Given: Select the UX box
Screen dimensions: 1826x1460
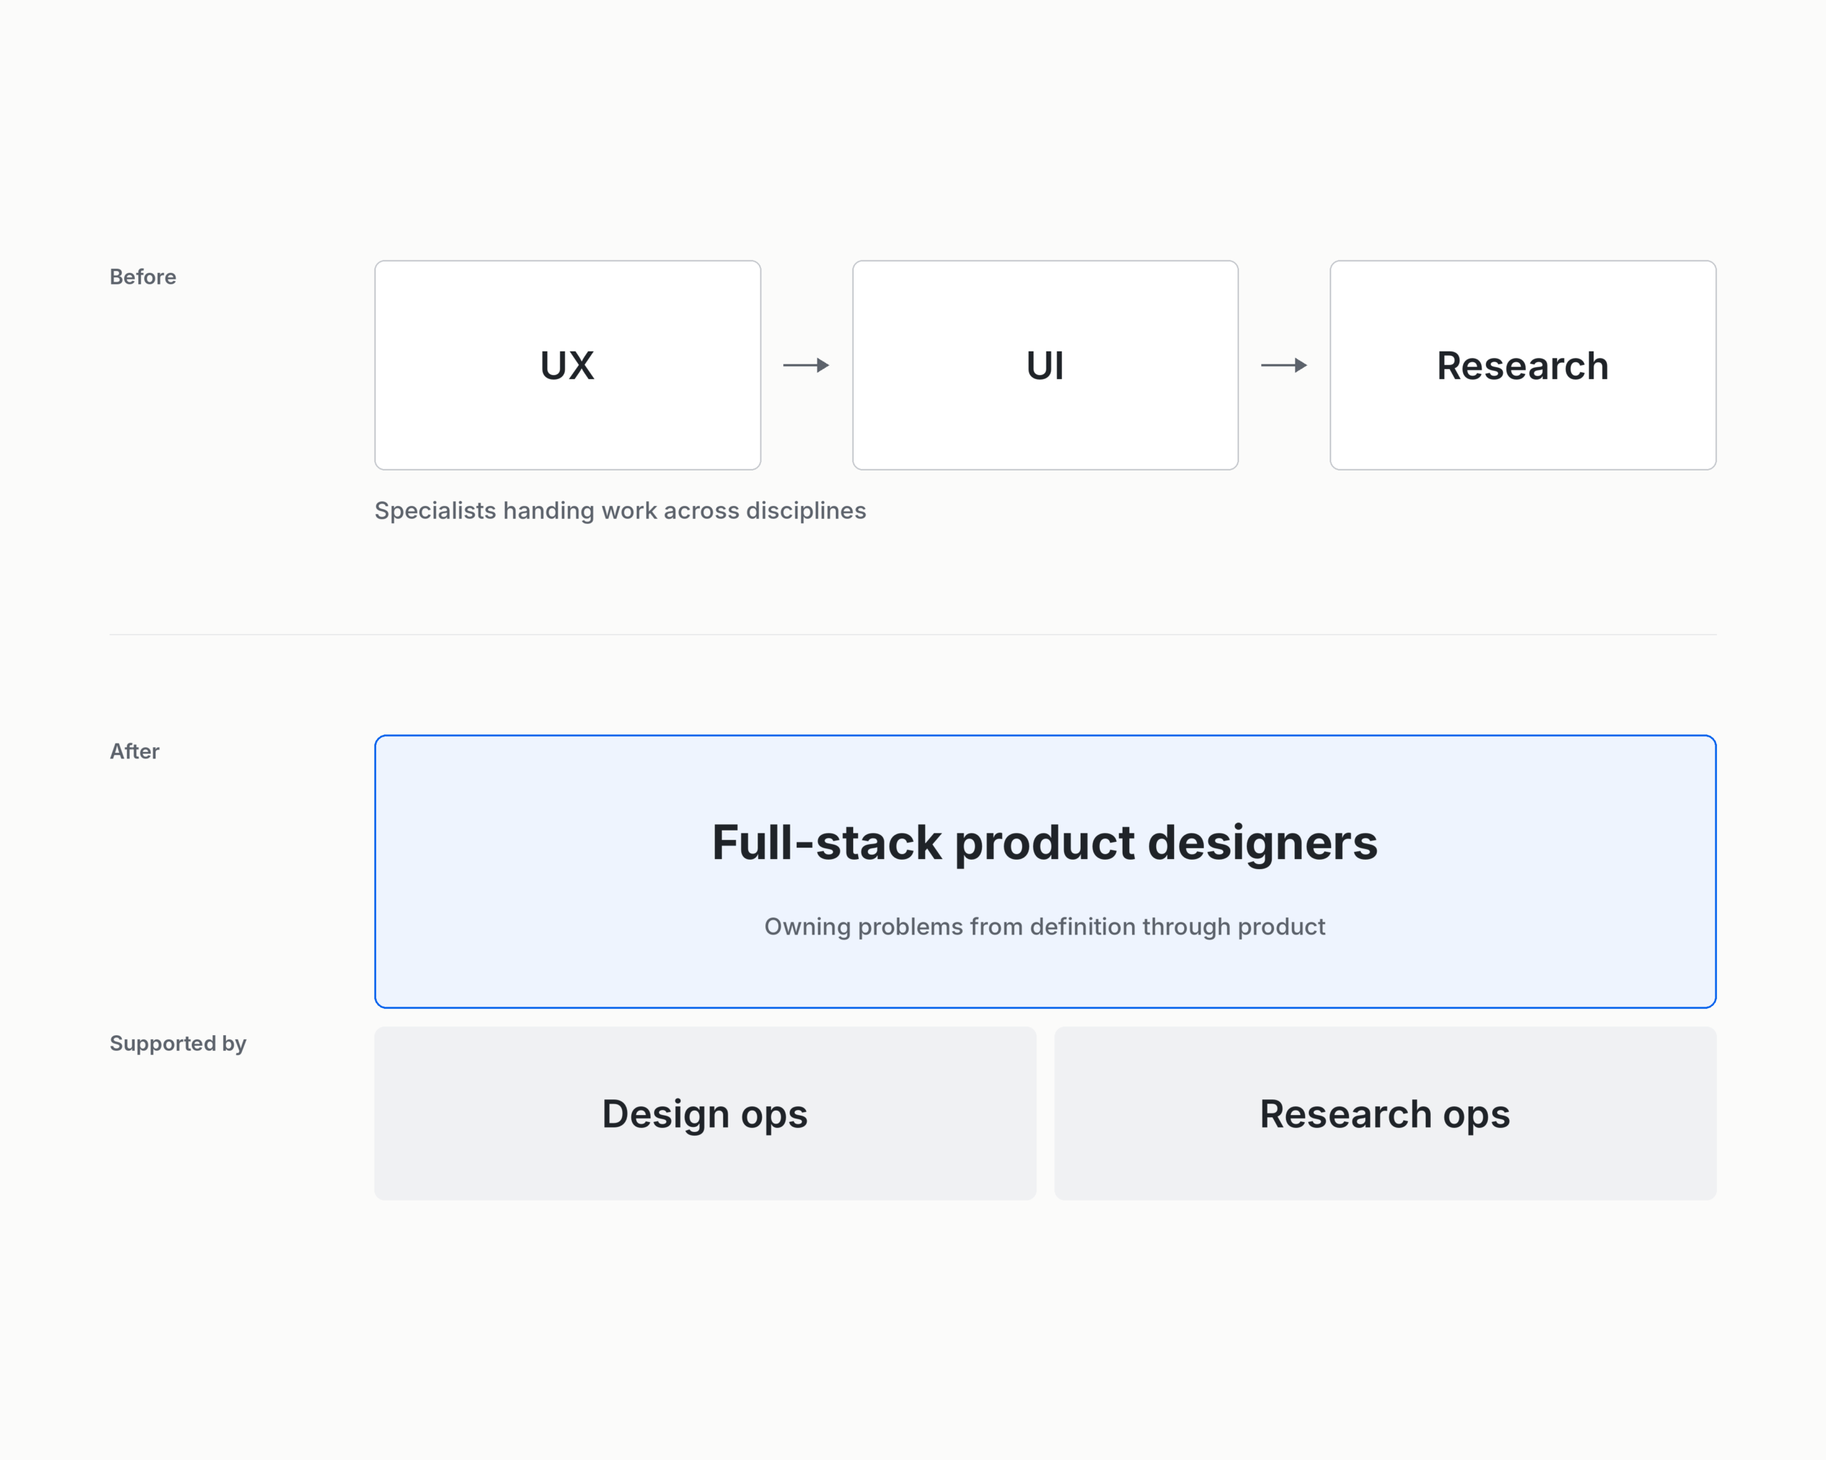Looking at the screenshot, I should 568,365.
